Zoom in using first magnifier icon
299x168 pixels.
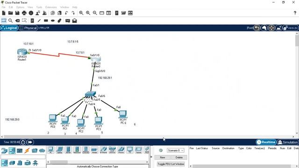coord(81,13)
